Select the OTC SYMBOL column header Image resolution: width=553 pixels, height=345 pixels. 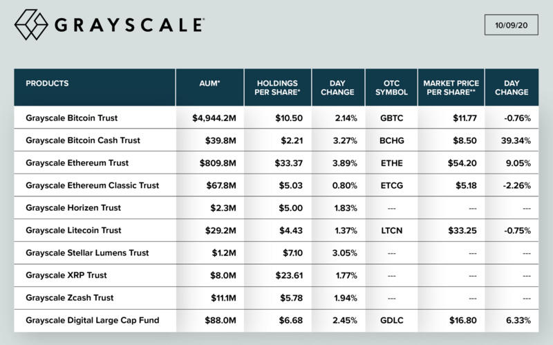(x=391, y=87)
